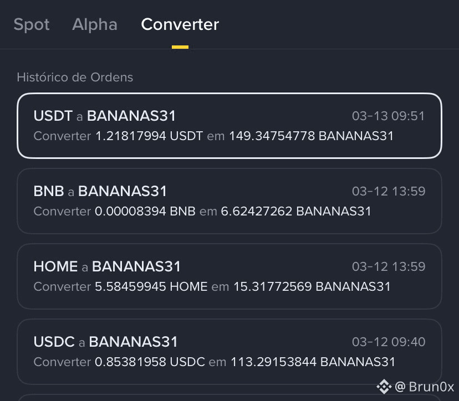Select the 5.58459945 HOME amount

pyautogui.click(x=151, y=287)
